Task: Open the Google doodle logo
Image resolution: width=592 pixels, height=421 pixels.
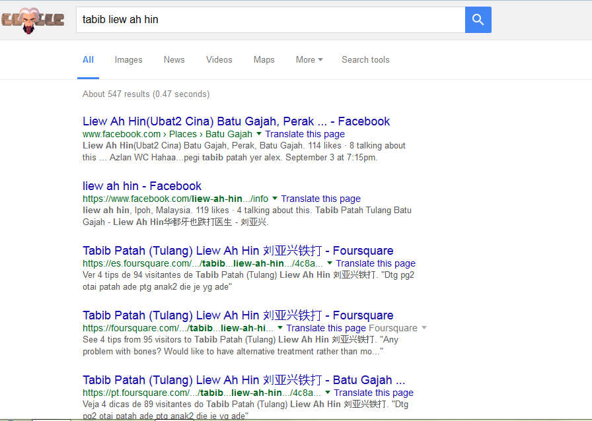Action: coord(32,20)
